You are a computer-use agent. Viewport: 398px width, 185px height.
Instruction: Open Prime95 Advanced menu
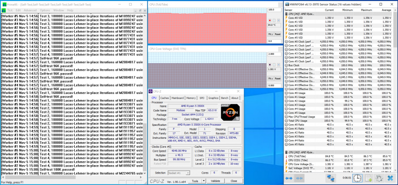tap(30, 10)
